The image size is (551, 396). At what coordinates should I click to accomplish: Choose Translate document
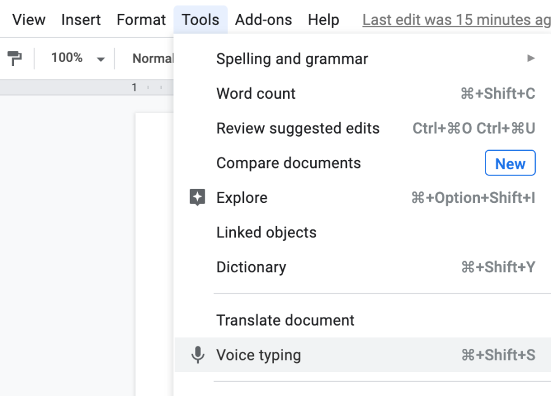click(x=363, y=320)
